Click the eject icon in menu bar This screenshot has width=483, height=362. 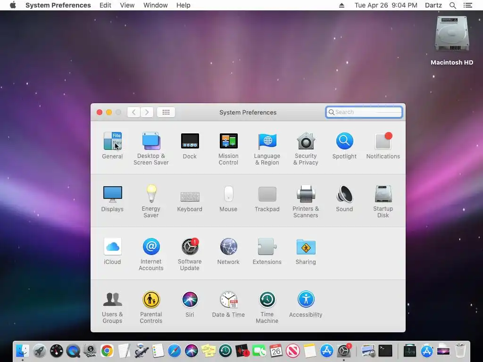[341, 5]
